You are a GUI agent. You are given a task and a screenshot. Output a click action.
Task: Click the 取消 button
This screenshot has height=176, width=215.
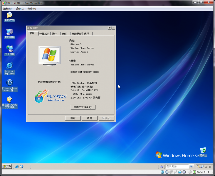[90, 118]
